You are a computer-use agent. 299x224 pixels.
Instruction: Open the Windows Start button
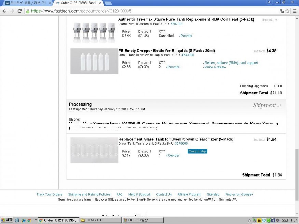pyautogui.click(x=7, y=220)
